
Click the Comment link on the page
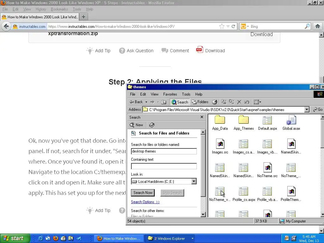(175, 51)
